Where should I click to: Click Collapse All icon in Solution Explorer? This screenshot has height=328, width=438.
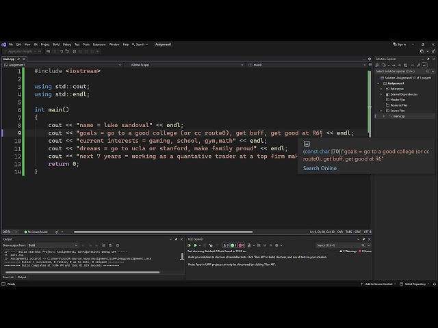tap(400, 65)
